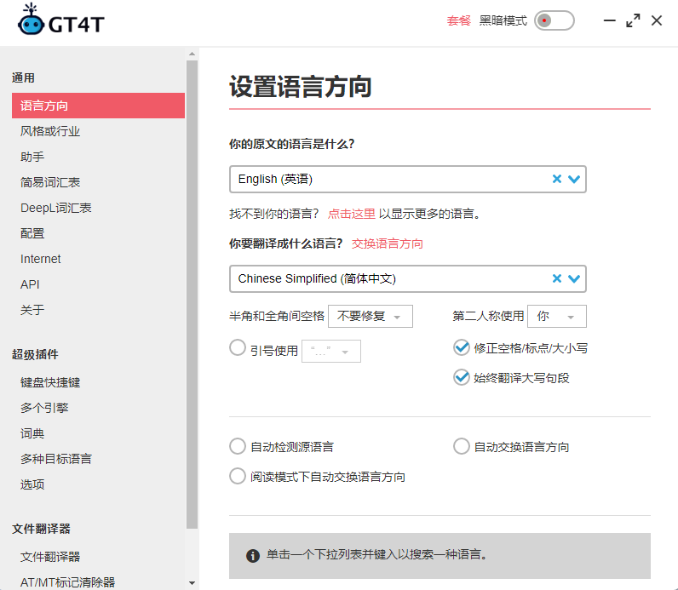Enable the 自动检测源语言 option
This screenshot has width=678, height=590.
238,446
